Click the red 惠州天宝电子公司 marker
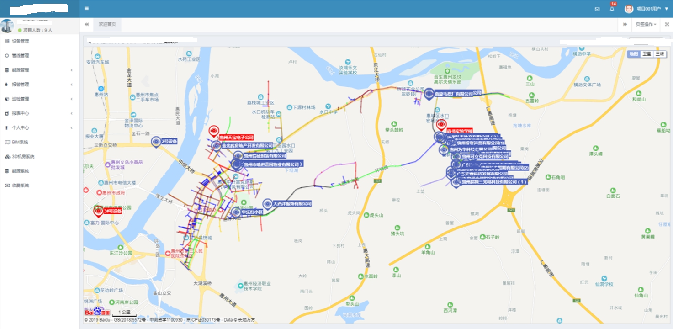The image size is (673, 329). point(213,132)
